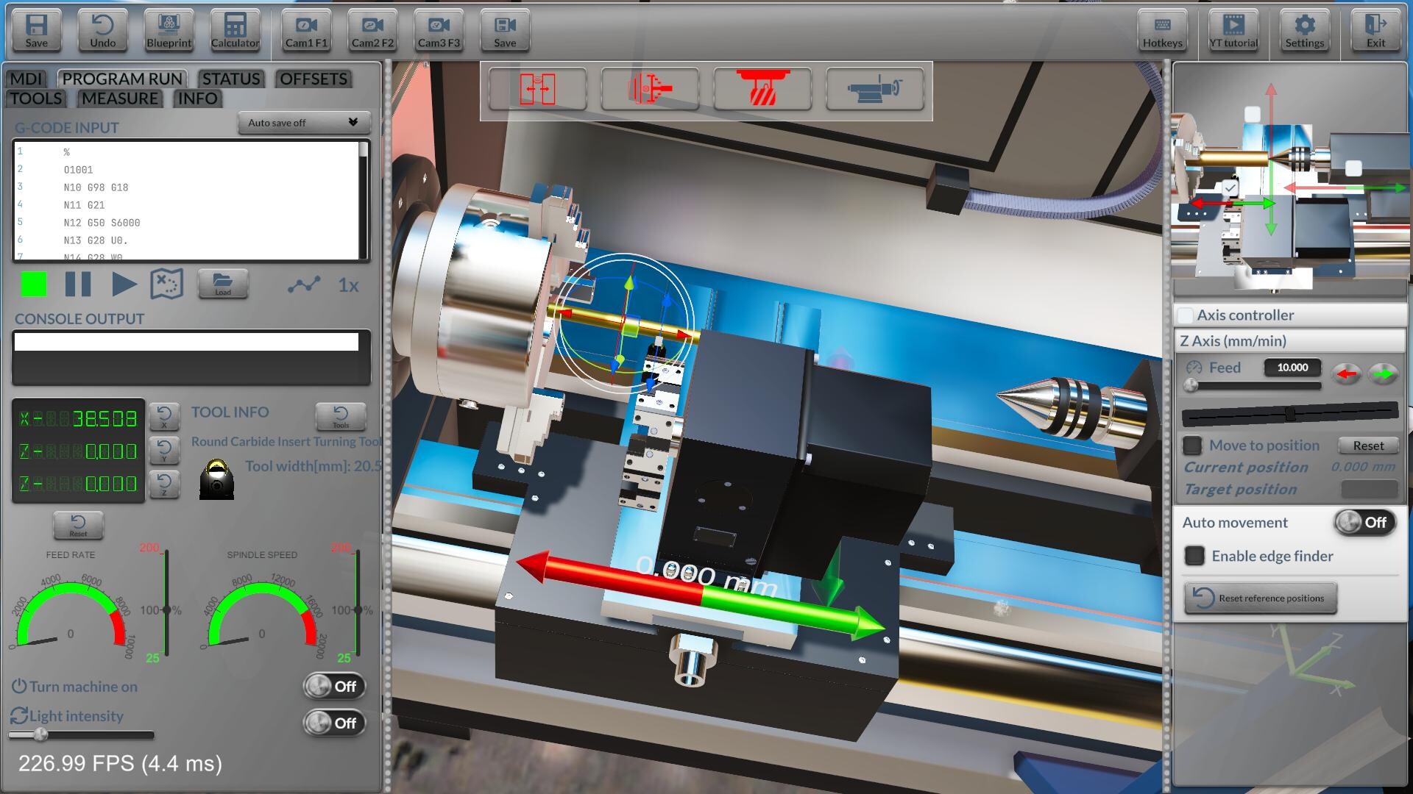Click Reset reference positions
Screen dimensions: 1413x794
tap(1260, 598)
